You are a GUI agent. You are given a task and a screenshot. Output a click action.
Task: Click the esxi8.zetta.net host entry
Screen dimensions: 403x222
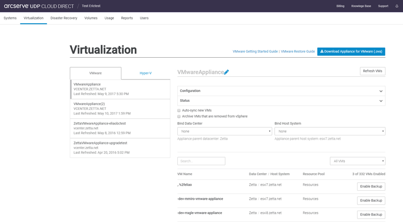(x=271, y=213)
